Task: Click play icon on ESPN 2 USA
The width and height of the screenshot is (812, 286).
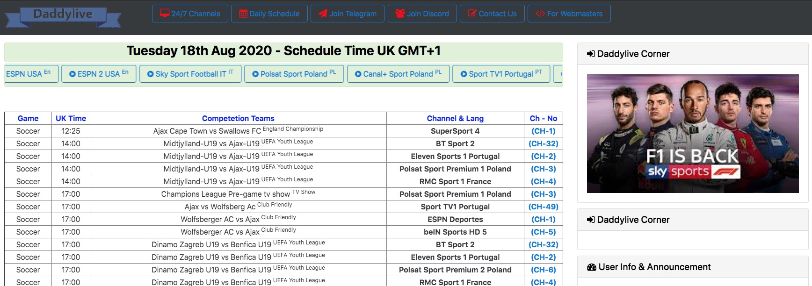Action: tap(72, 74)
